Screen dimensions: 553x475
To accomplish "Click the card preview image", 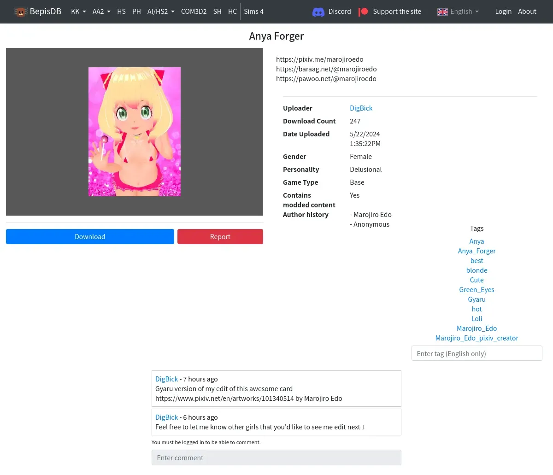I will coord(135,132).
